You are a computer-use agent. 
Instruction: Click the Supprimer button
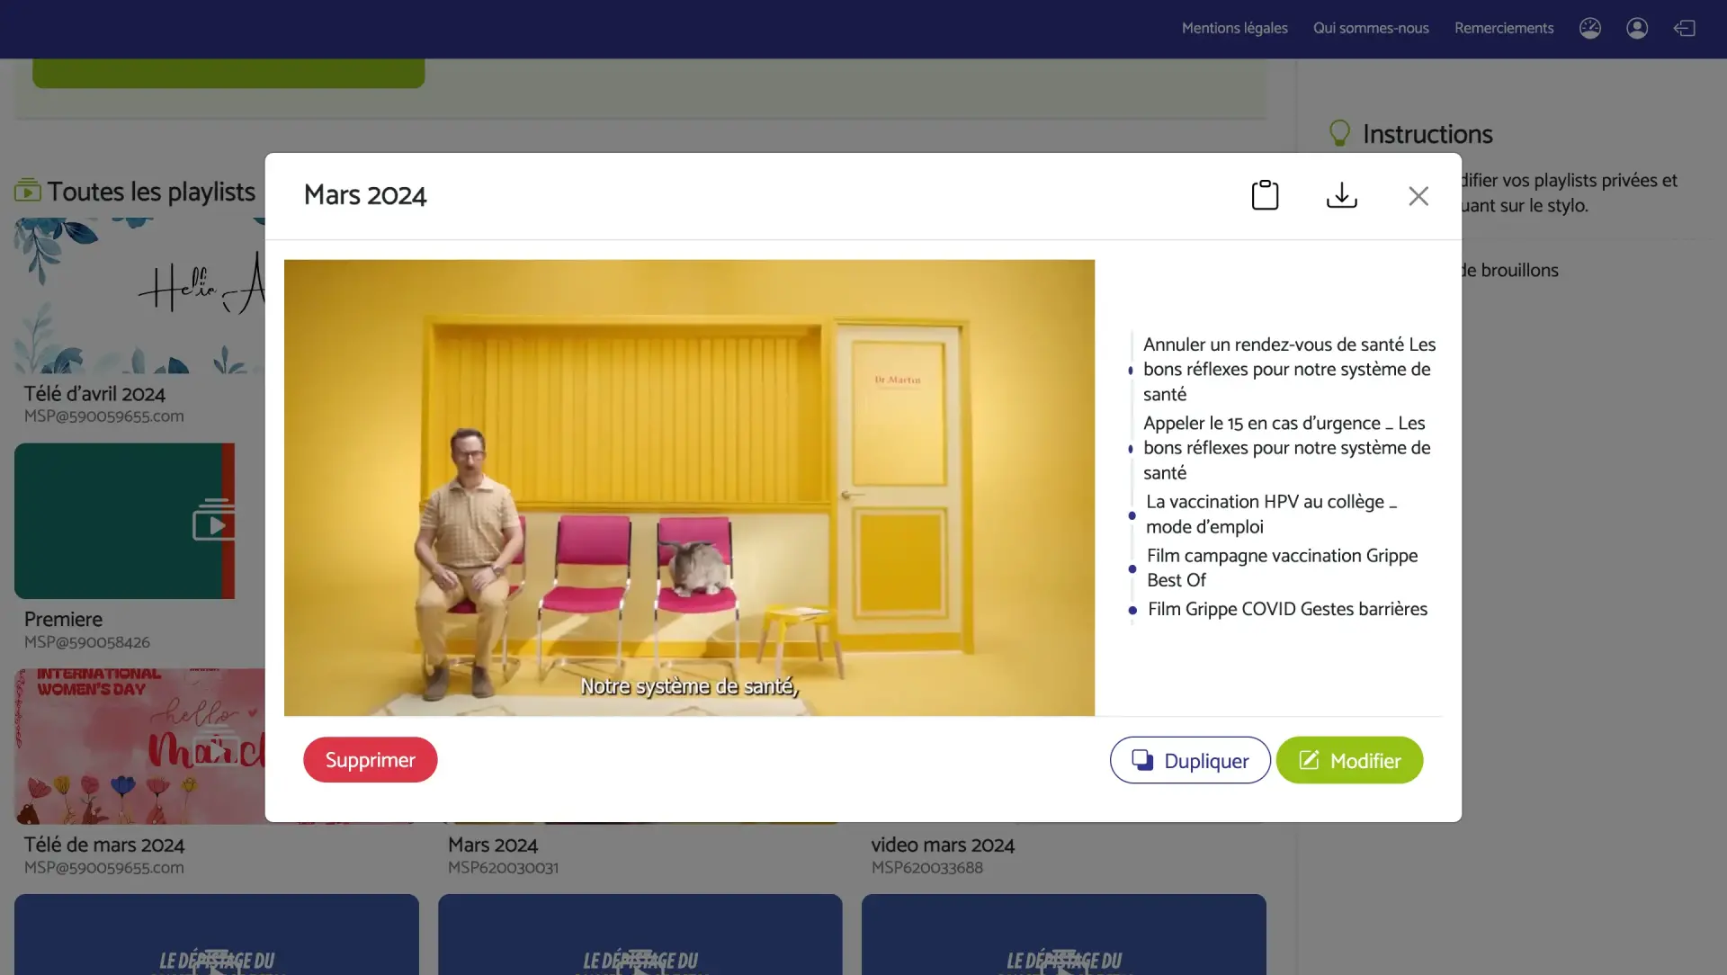coord(370,760)
